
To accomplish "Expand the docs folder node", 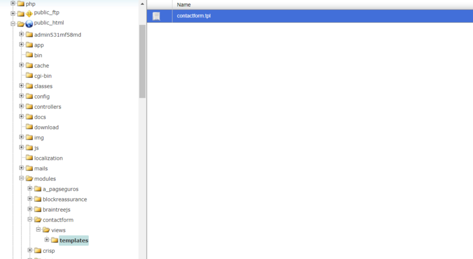I will pos(21,117).
